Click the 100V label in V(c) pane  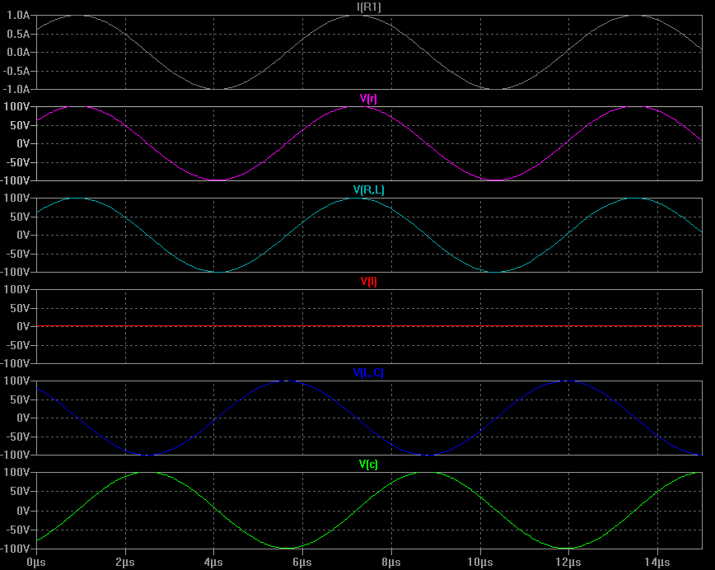point(16,473)
